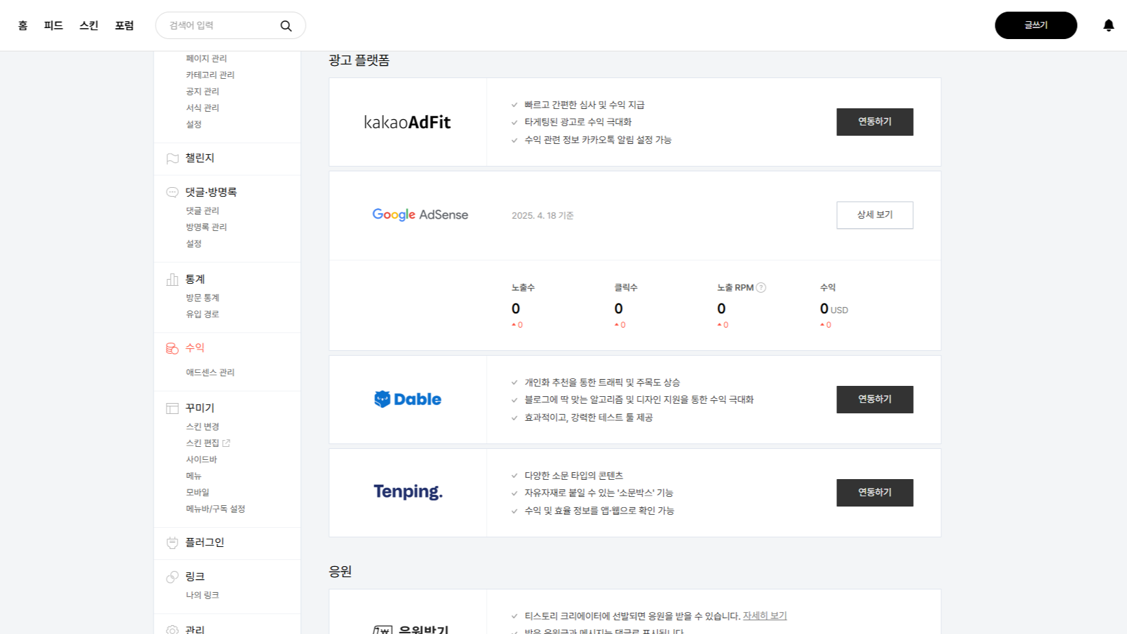Click the 노출 RPM help question icon
Viewport: 1127px width, 634px height.
pos(761,288)
